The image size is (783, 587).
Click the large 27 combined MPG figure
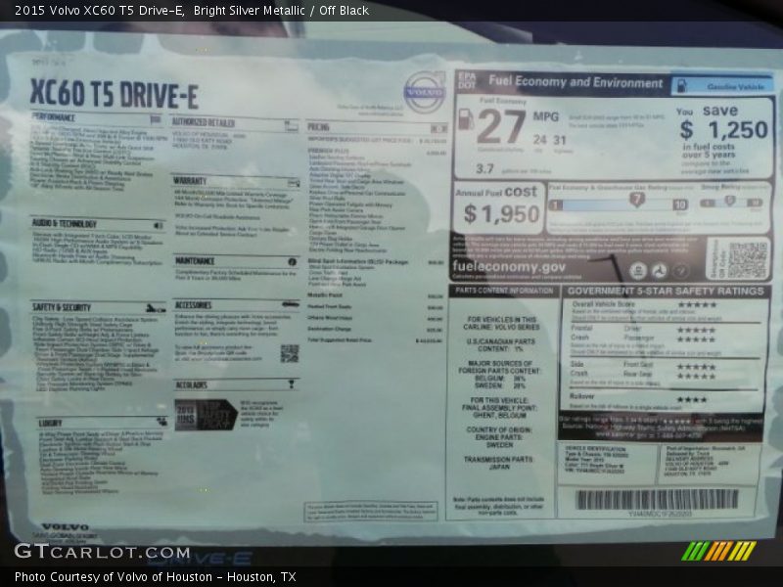tap(501, 127)
